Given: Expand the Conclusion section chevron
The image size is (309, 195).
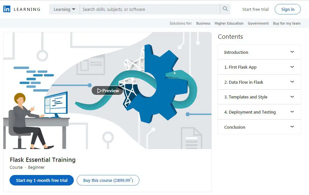Looking at the screenshot, I should 292,127.
